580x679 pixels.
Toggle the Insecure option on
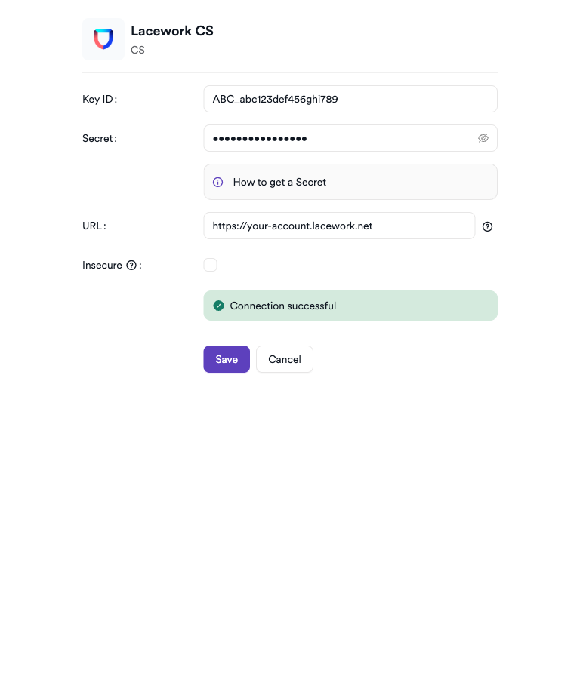(210, 265)
